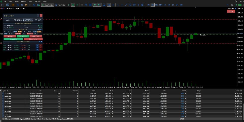This screenshot has height=122, width=244.
Task: Select position with S/L 4338.703 and T/P 4352.079
Action: tap(122, 111)
